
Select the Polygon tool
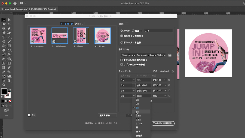[x=4, y=42]
